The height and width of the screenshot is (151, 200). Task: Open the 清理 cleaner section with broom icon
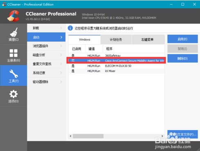(x=13, y=34)
